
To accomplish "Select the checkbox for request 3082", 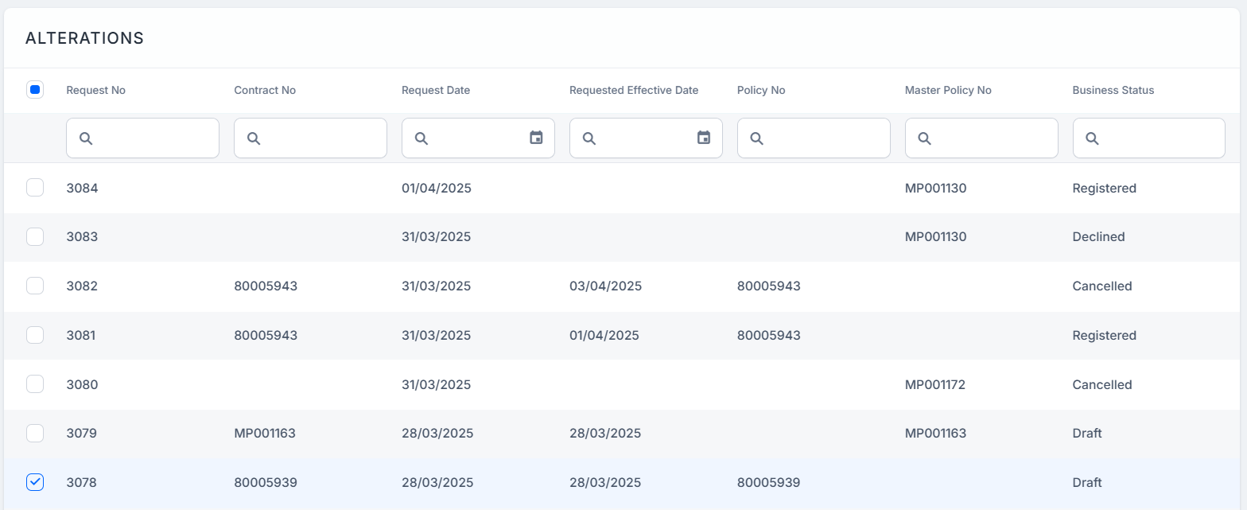I will pyautogui.click(x=35, y=286).
